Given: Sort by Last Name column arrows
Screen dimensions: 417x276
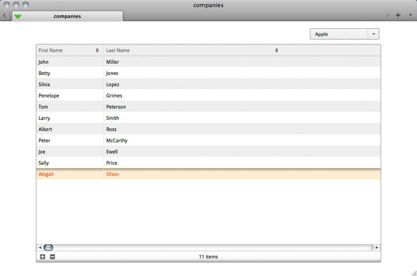Looking at the screenshot, I should [x=277, y=50].
